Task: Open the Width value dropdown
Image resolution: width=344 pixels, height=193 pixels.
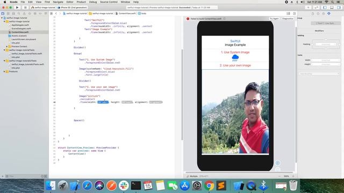Action: pyautogui.click(x=326, y=60)
